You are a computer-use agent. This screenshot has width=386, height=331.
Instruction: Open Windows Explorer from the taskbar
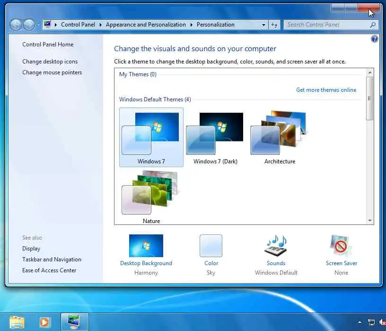tap(17, 322)
